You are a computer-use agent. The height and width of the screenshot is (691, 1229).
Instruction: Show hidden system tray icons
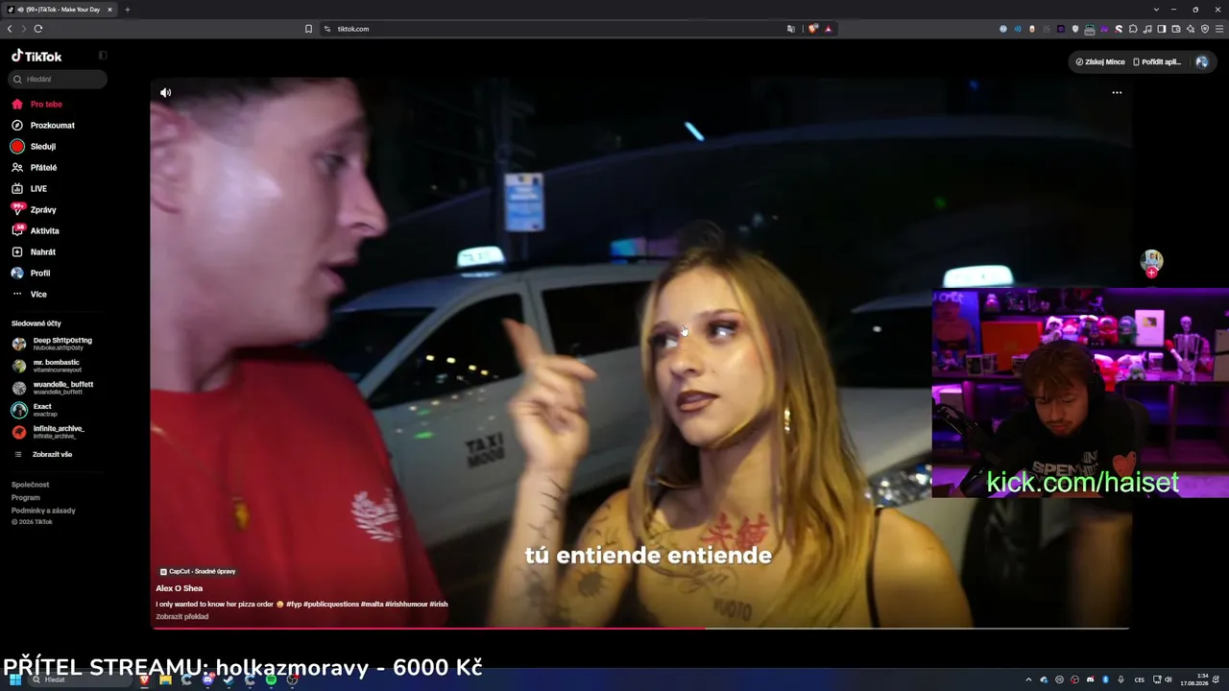[x=1028, y=679]
